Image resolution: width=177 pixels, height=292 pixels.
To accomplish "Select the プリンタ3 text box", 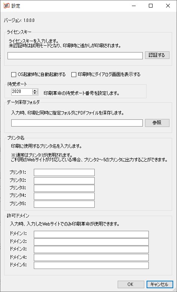I will tap(64, 188).
